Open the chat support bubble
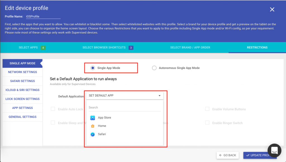 point(274,150)
